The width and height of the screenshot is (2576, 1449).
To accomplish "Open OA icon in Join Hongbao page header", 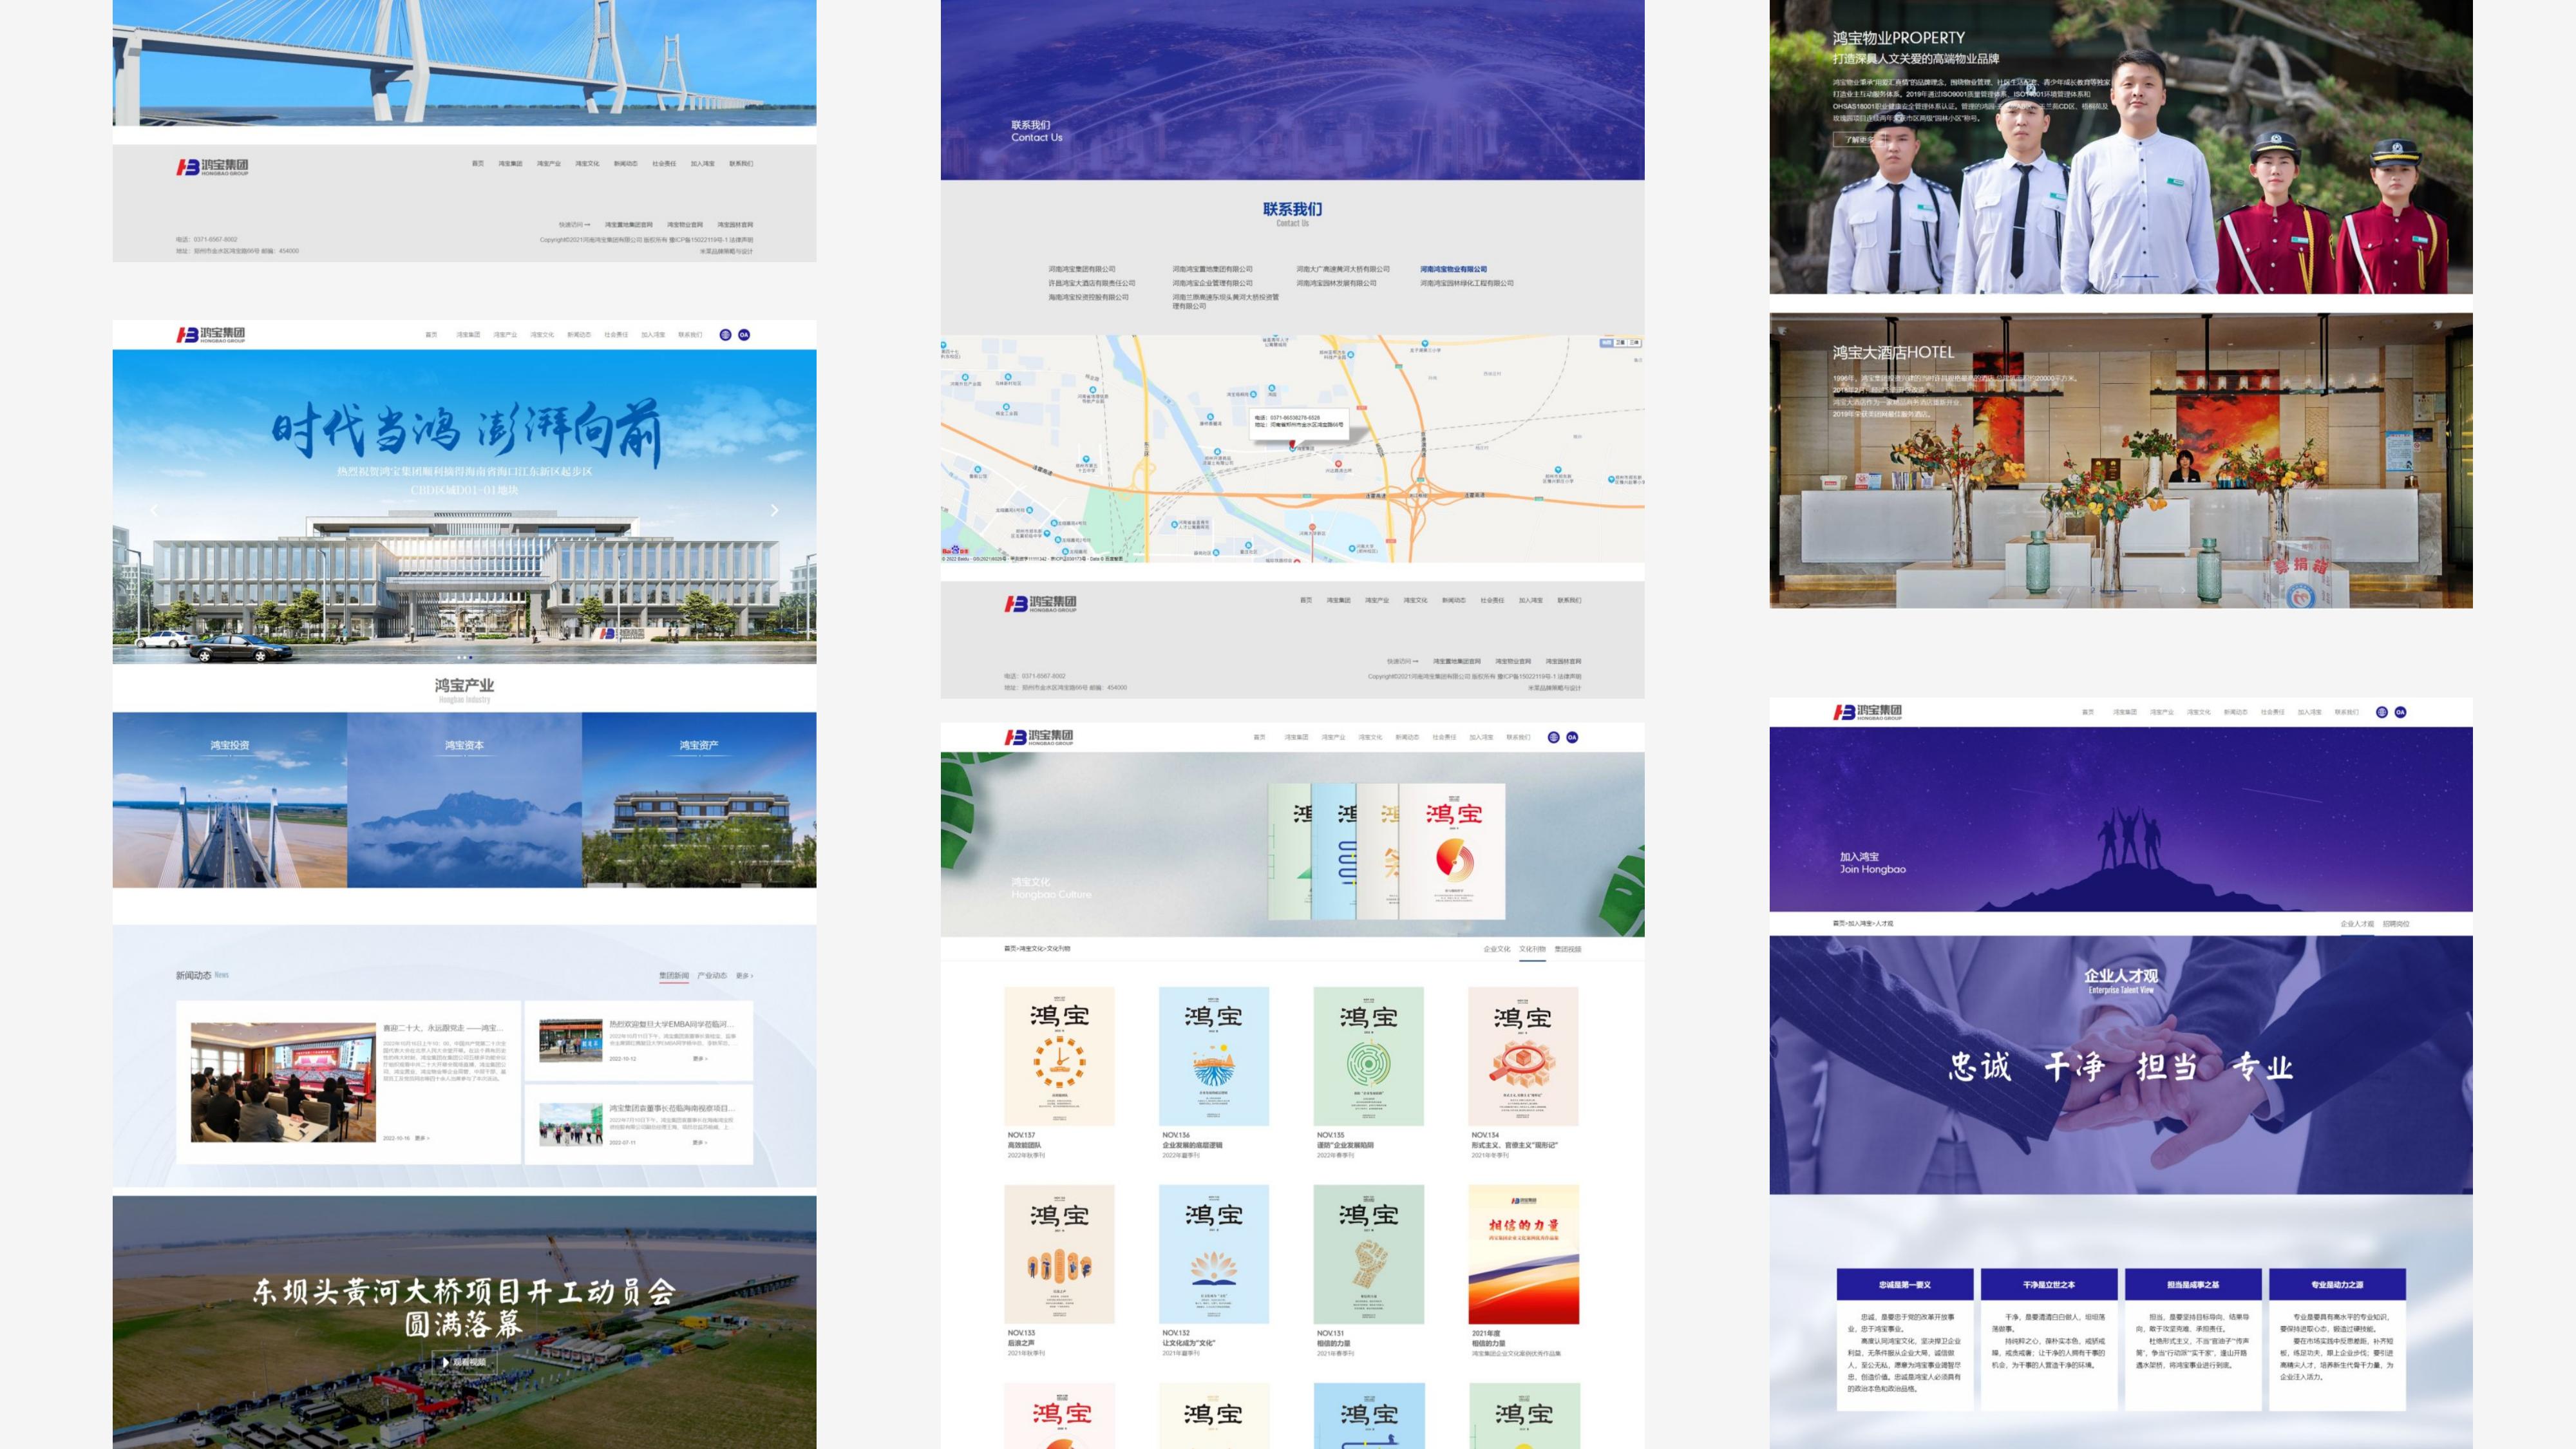I will [2400, 712].
